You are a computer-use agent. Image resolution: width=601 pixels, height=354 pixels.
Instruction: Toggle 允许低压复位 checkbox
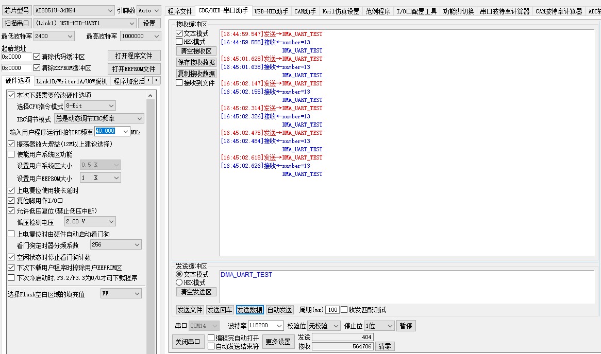(x=11, y=211)
